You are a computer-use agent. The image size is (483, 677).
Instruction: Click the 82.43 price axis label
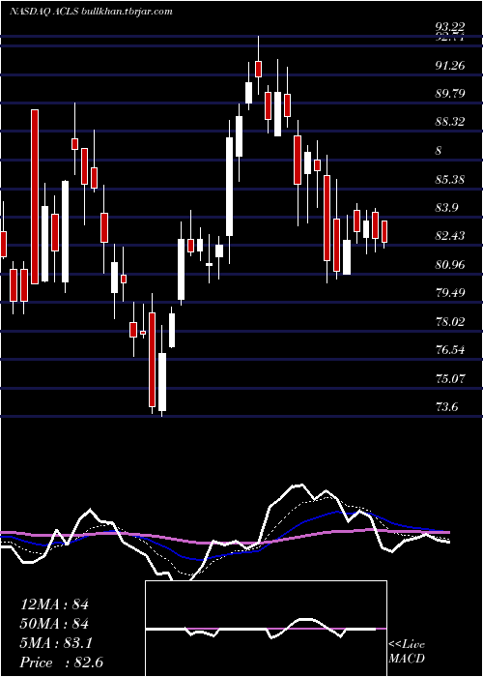pos(450,236)
